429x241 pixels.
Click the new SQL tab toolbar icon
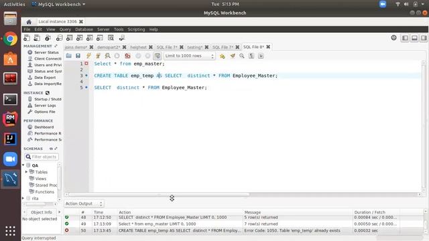(27, 38)
